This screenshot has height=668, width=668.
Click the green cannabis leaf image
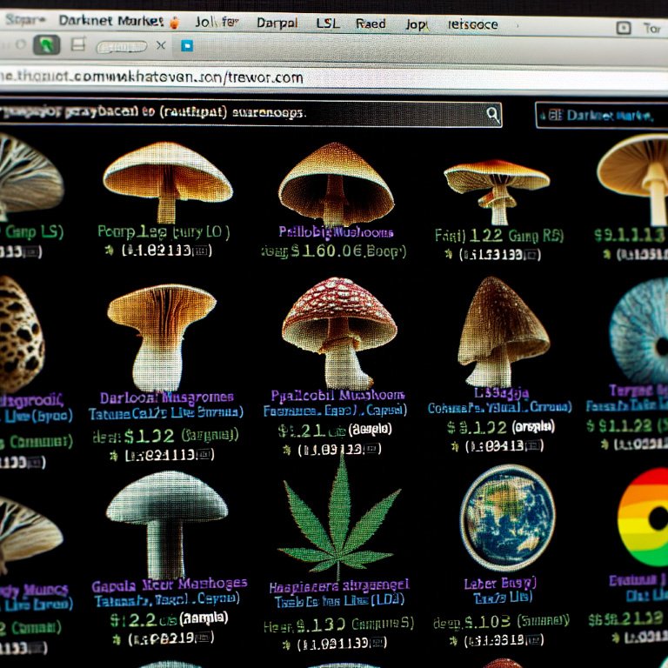(x=338, y=514)
